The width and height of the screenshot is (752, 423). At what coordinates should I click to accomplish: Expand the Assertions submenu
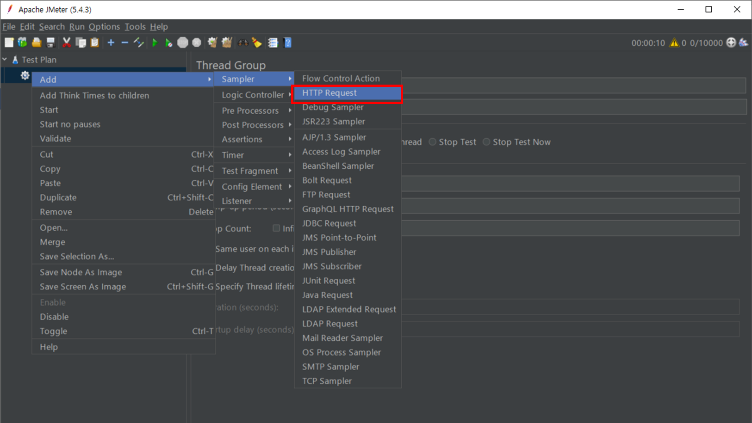pos(255,139)
